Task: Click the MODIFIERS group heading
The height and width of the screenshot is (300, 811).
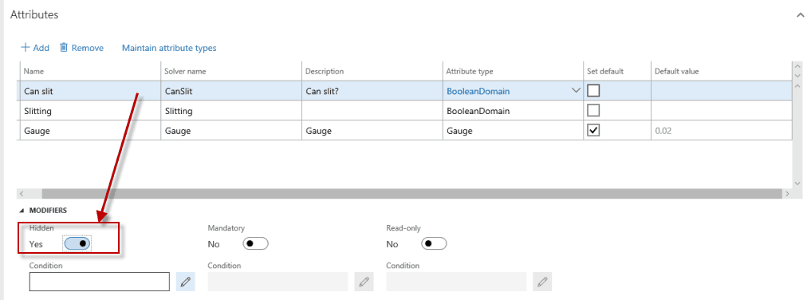Action: click(48, 211)
